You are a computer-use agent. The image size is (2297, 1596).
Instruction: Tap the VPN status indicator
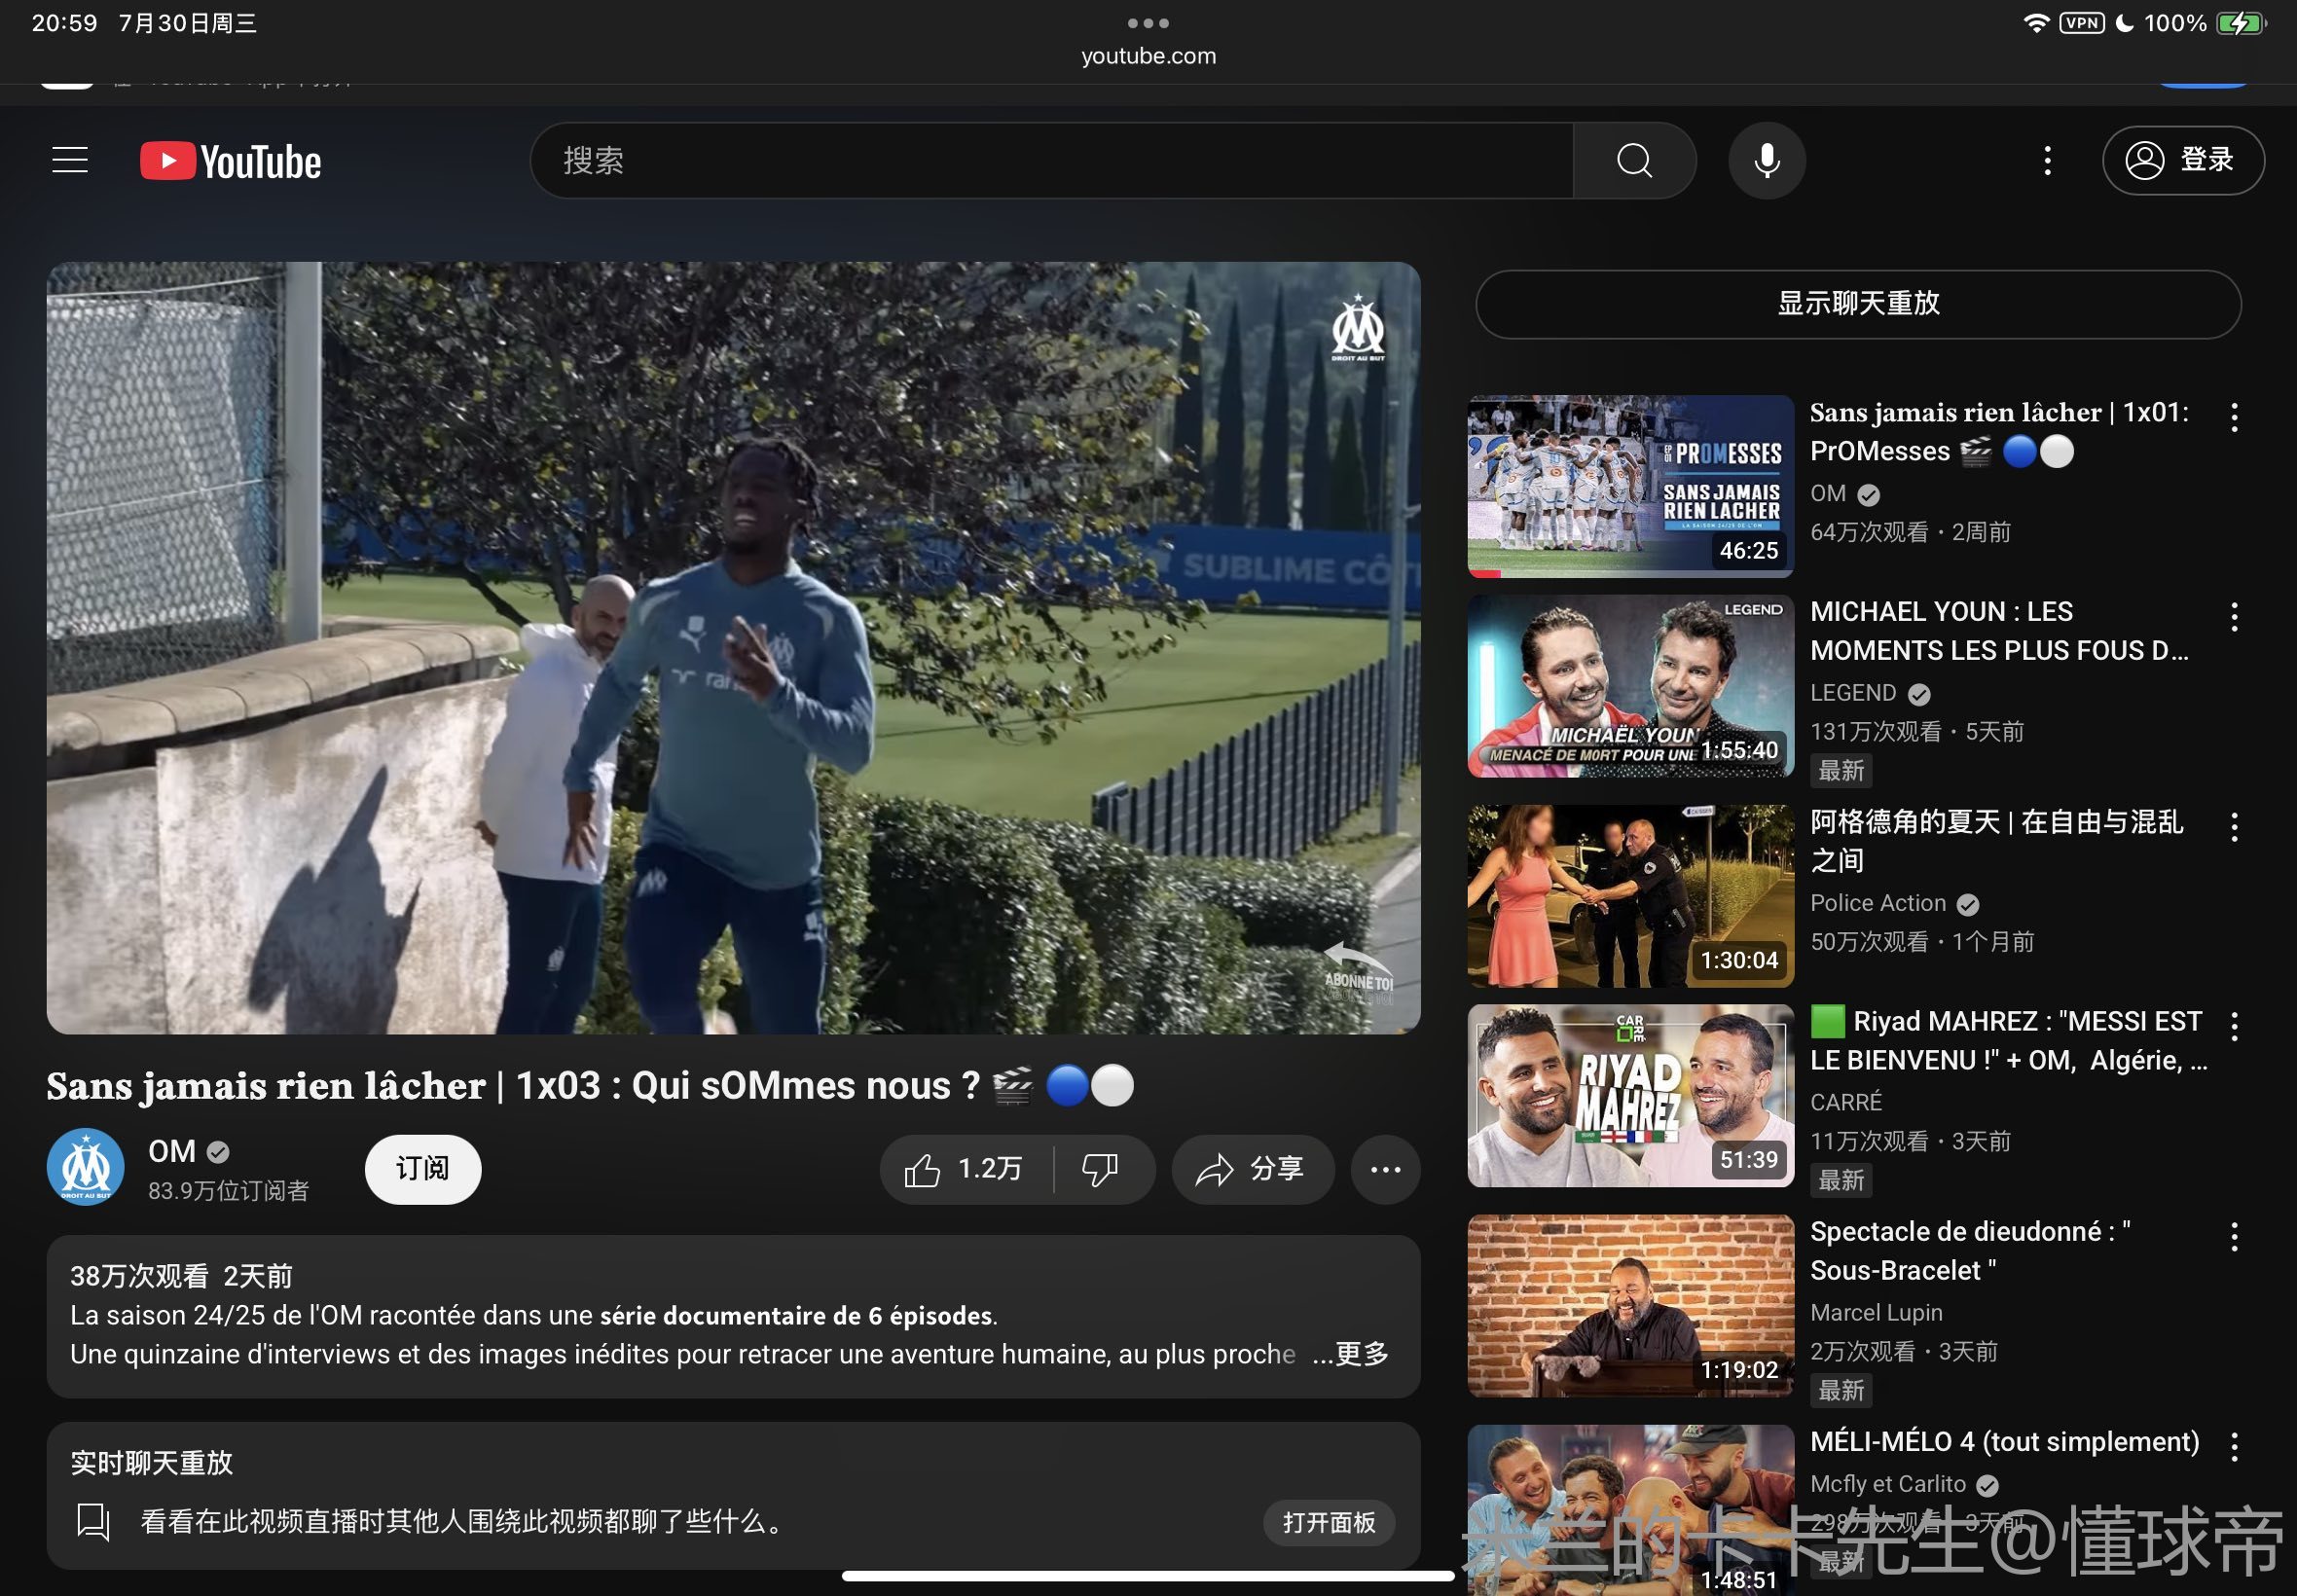[2082, 23]
